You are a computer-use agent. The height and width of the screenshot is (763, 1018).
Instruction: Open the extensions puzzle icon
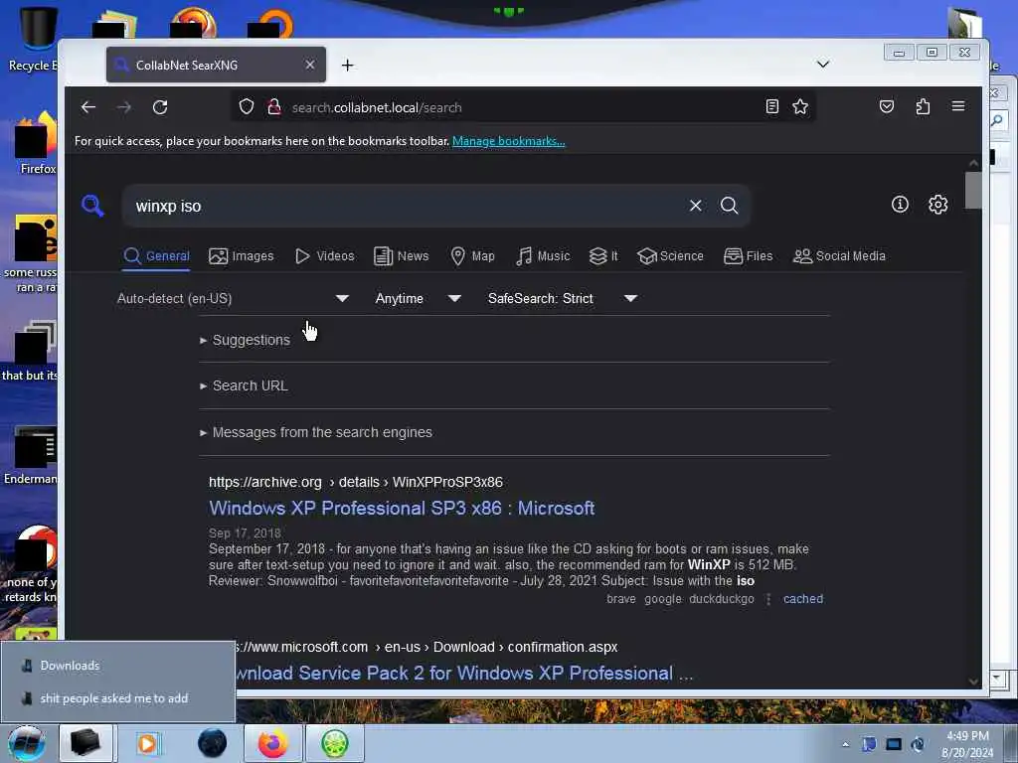point(923,106)
